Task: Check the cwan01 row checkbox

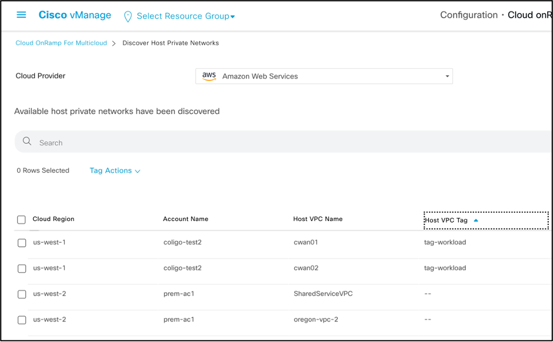Action: (x=22, y=243)
